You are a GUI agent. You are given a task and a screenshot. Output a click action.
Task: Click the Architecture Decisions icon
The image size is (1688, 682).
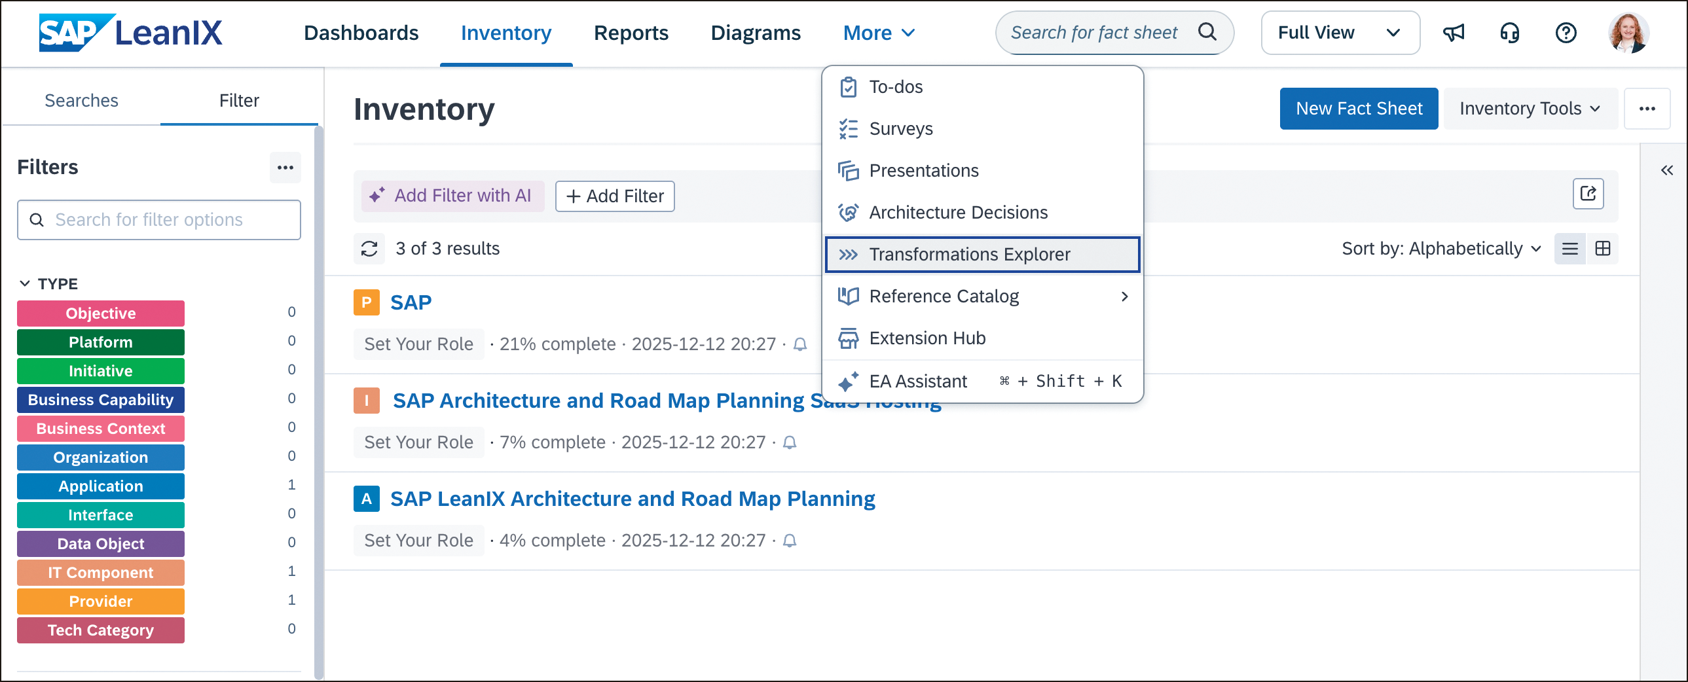point(849,213)
